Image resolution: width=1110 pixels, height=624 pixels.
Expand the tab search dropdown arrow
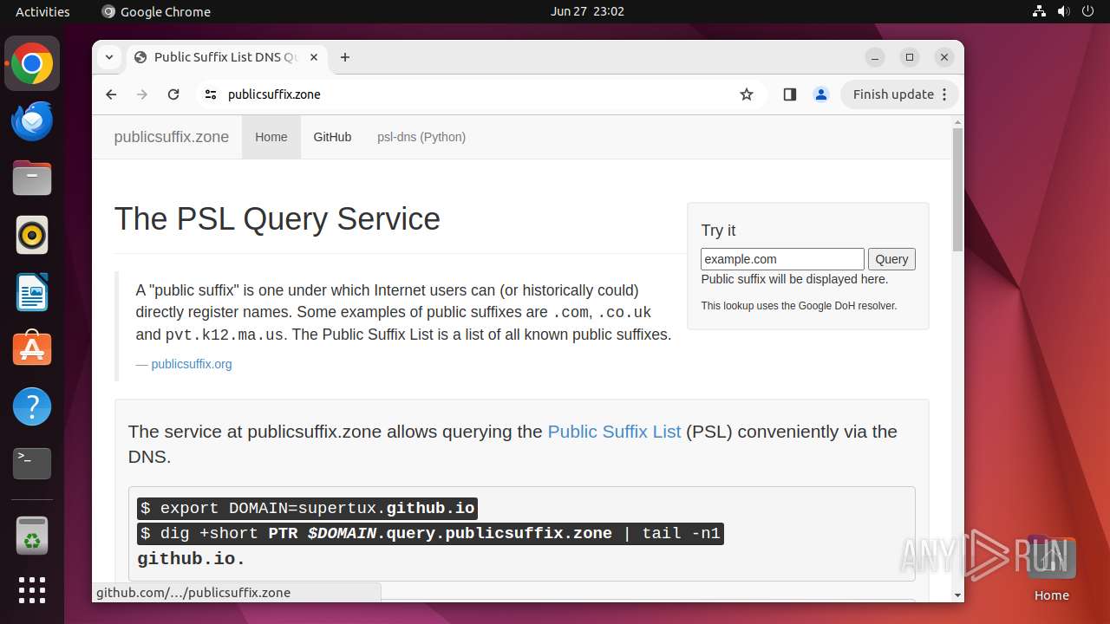point(109,57)
